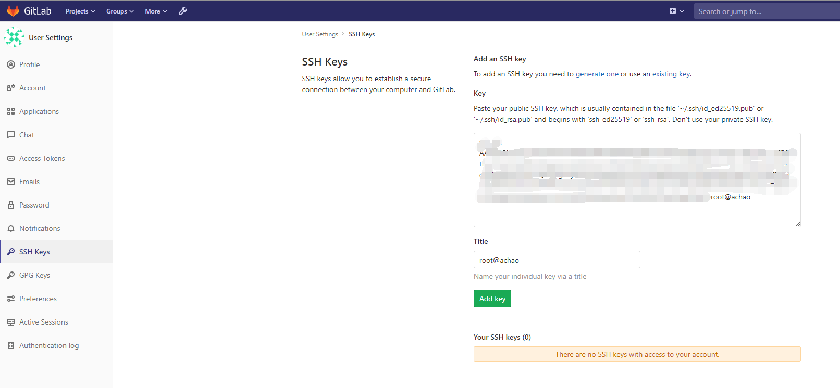Focus the Search or jump to box
The image size is (840, 388).
[x=766, y=11]
